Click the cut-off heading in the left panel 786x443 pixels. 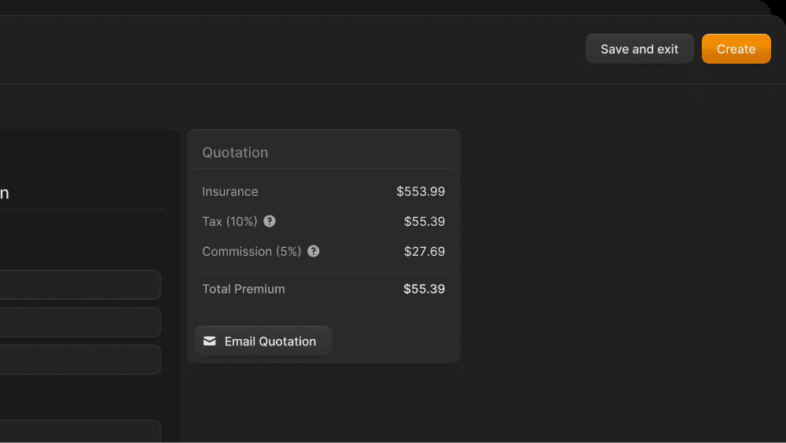tap(4, 193)
